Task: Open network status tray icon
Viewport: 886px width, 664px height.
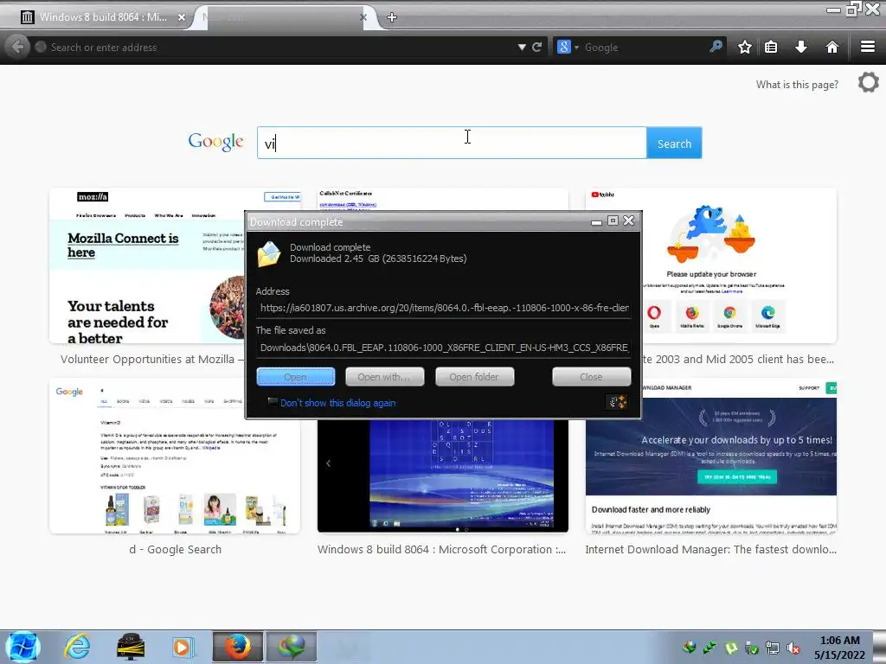Action: pos(773,648)
